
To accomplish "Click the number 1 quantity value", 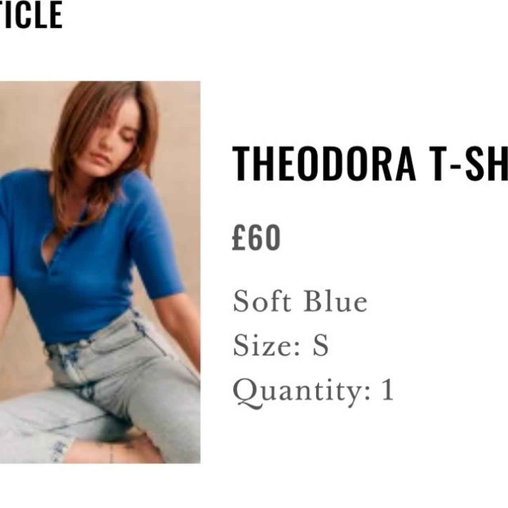I will [388, 390].
